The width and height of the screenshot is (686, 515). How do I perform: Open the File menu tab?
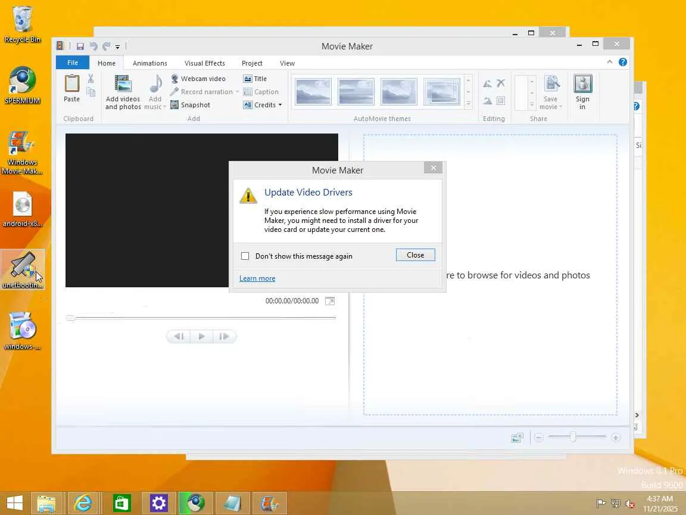click(x=73, y=63)
